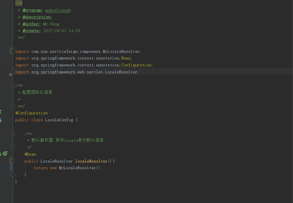Image resolution: width=293 pixels, height=203 pixels.
Task: Click the author name Mr.Wang
Action: 51,24
